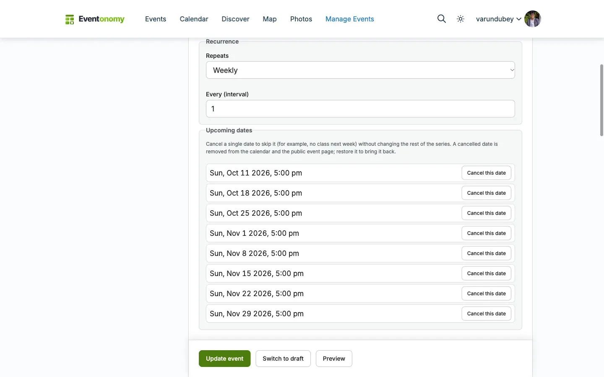Cancel the Sun, Nov 1 2026 date
The height and width of the screenshot is (377, 604).
pos(486,233)
